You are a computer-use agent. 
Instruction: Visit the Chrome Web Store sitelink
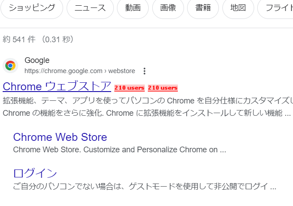tap(60, 137)
